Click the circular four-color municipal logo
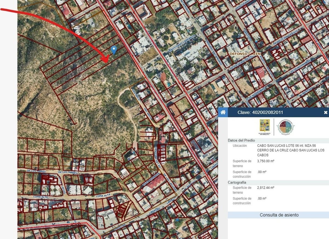329x239 pixels. tap(285, 127)
